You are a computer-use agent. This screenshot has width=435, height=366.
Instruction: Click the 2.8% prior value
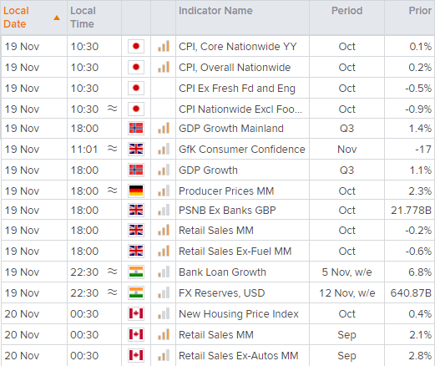pyautogui.click(x=420, y=355)
